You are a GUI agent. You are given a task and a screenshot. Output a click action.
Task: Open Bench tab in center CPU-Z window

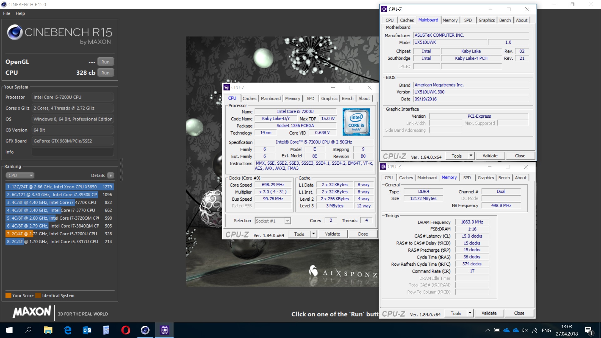[x=347, y=99]
